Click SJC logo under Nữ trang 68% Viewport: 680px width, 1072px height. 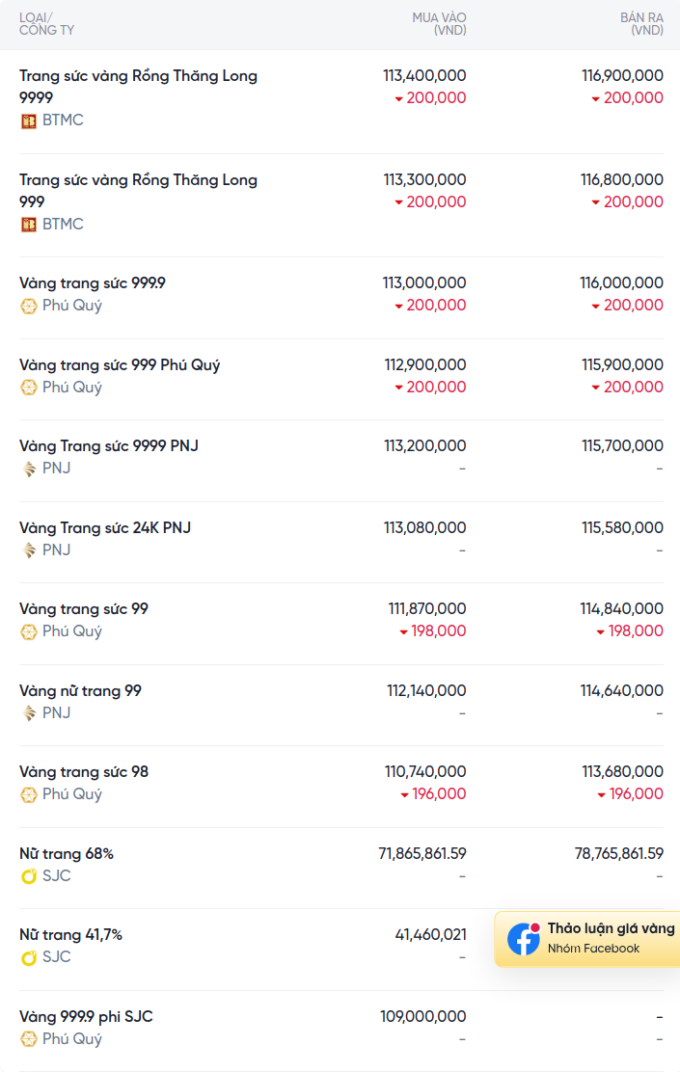point(28,876)
